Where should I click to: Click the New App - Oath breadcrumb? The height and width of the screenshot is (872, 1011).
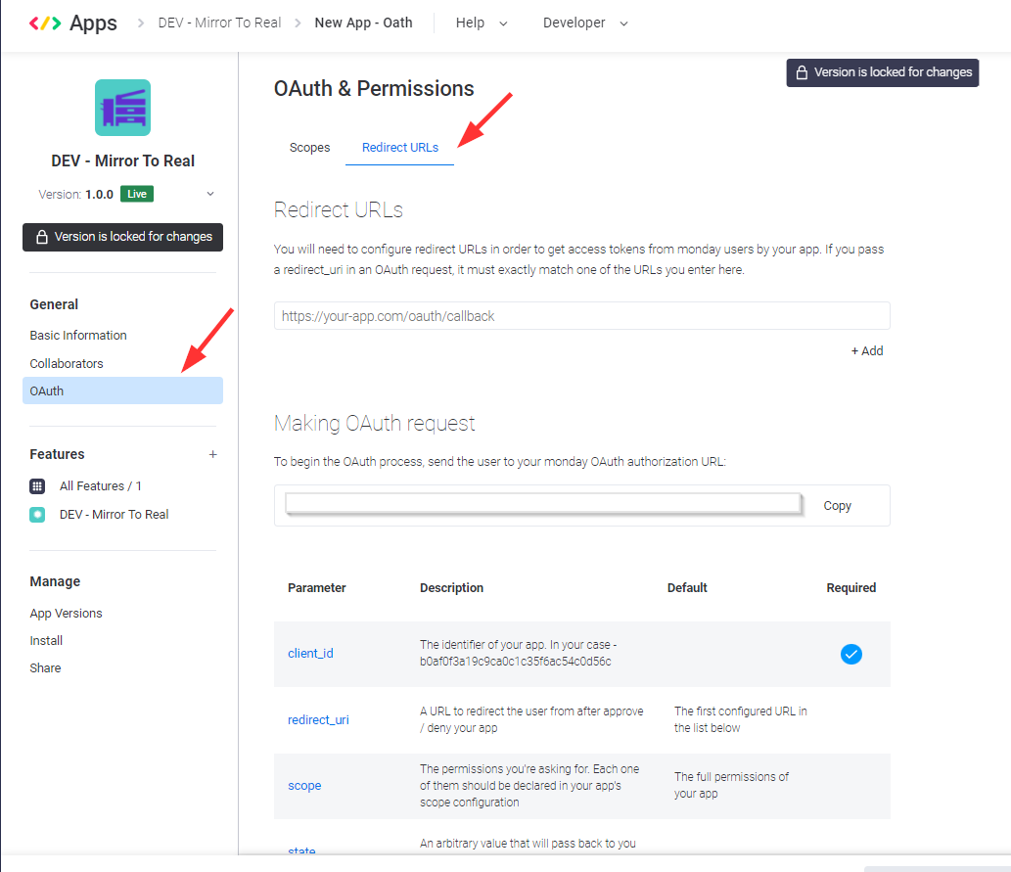(x=364, y=23)
